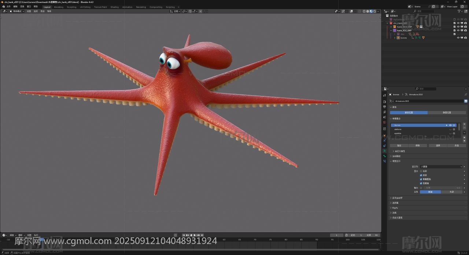Open the Object properties tab
469x255 pixels.
[x=384, y=135]
